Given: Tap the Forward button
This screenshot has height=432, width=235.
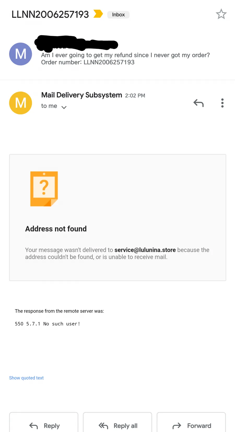Looking at the screenshot, I should (x=191, y=422).
